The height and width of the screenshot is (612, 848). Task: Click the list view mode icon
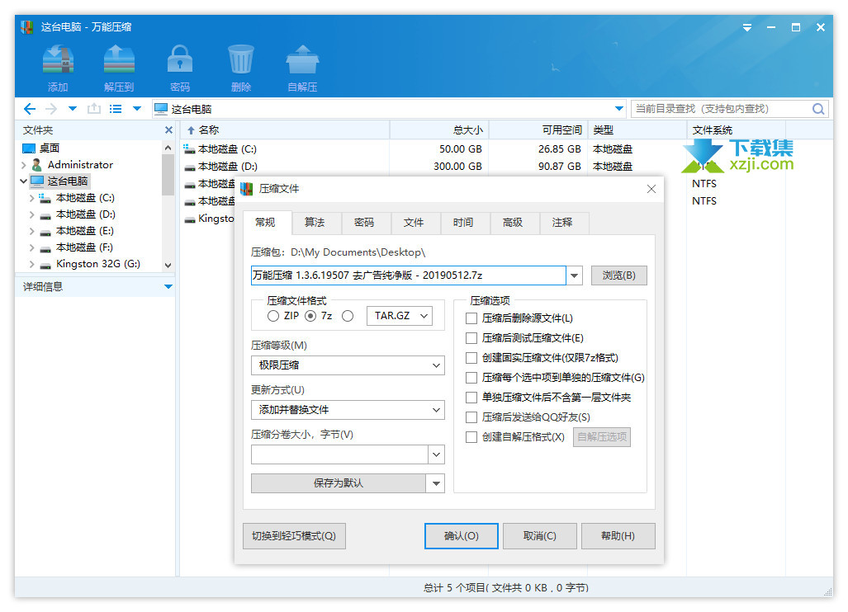(x=116, y=109)
